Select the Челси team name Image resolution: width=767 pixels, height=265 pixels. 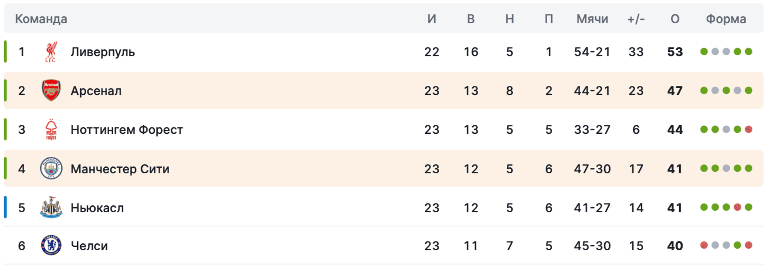click(89, 246)
